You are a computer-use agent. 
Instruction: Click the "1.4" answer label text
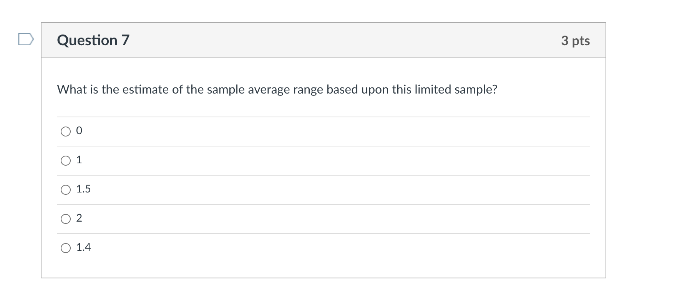pos(83,247)
